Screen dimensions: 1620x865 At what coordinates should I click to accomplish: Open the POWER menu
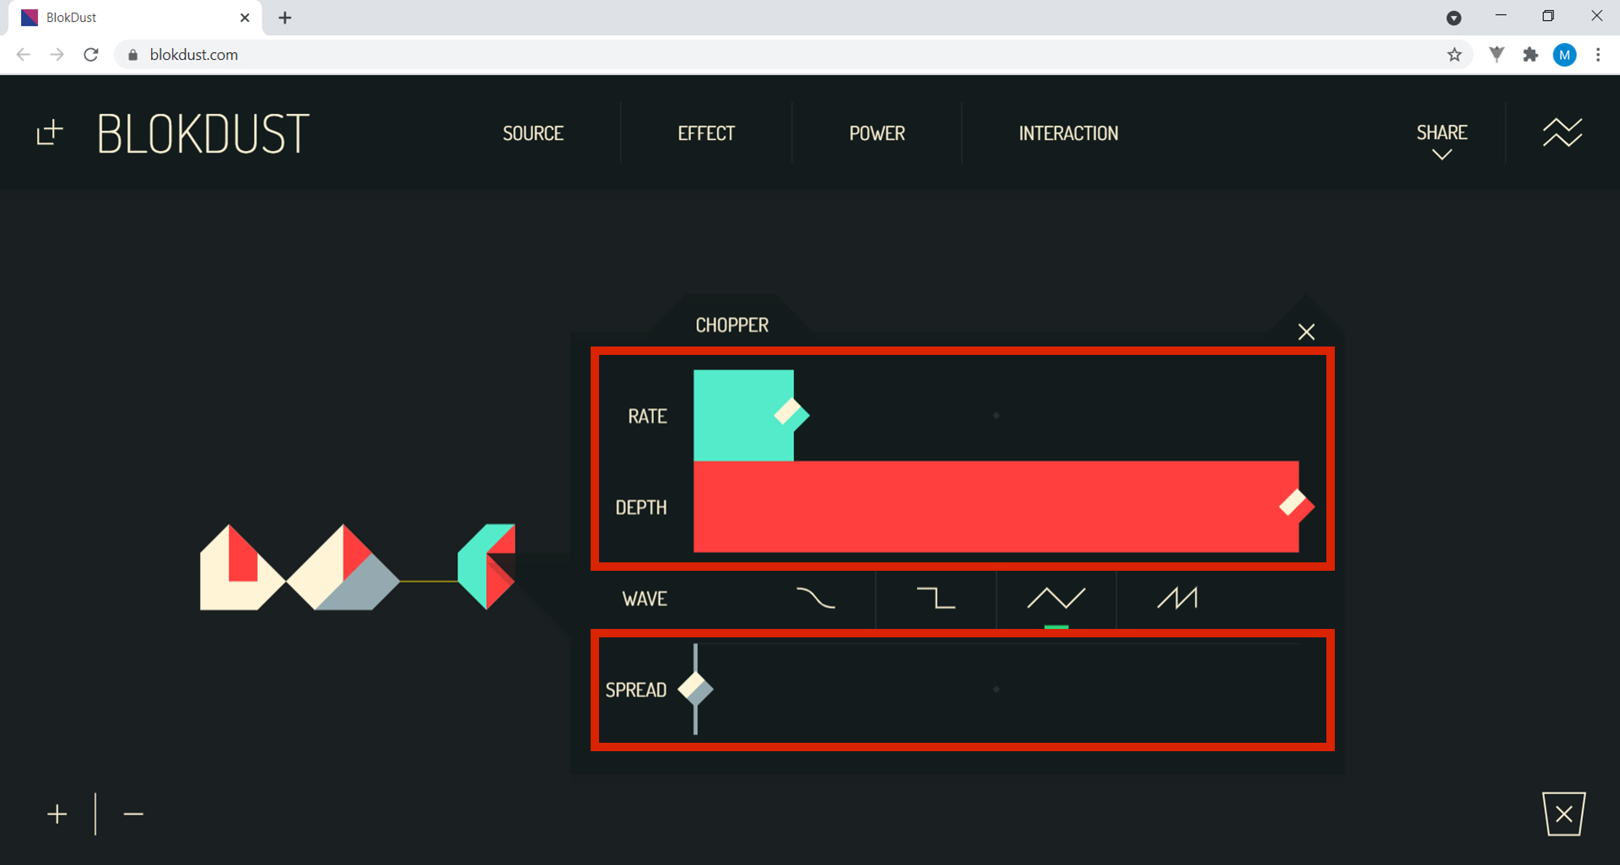tap(877, 133)
